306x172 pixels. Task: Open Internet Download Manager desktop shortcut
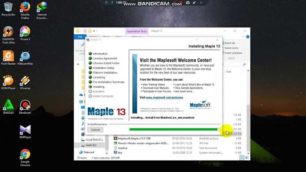tap(42, 11)
